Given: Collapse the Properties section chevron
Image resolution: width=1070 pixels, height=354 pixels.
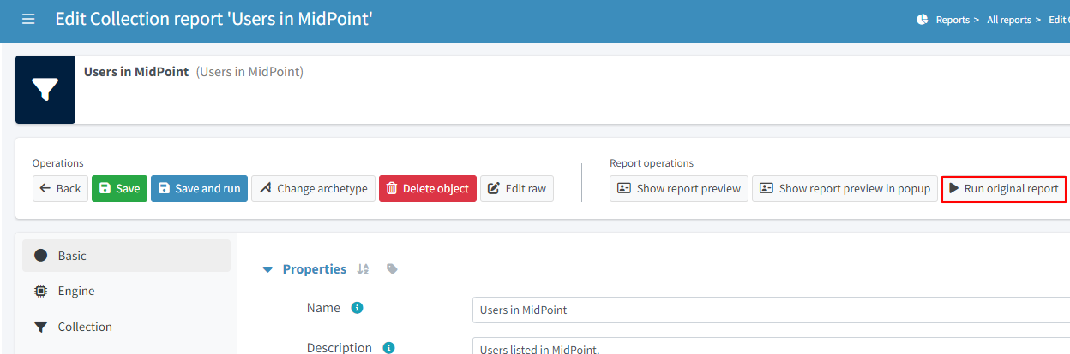Looking at the screenshot, I should coord(267,269).
